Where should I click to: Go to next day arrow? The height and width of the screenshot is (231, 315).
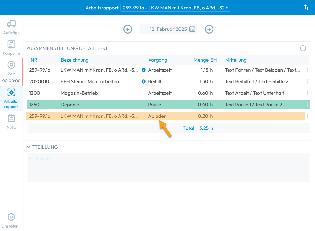[209, 29]
